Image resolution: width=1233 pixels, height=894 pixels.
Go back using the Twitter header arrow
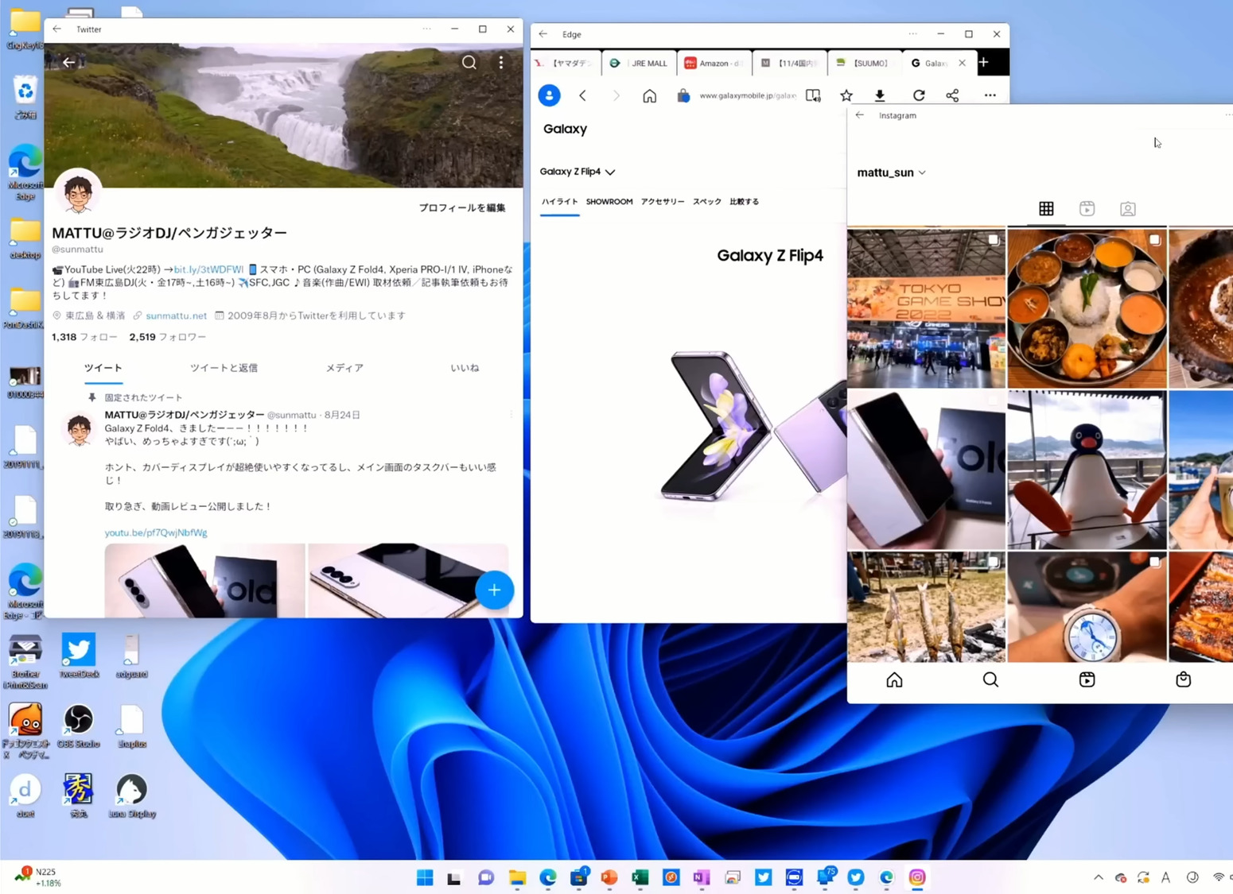pos(69,62)
